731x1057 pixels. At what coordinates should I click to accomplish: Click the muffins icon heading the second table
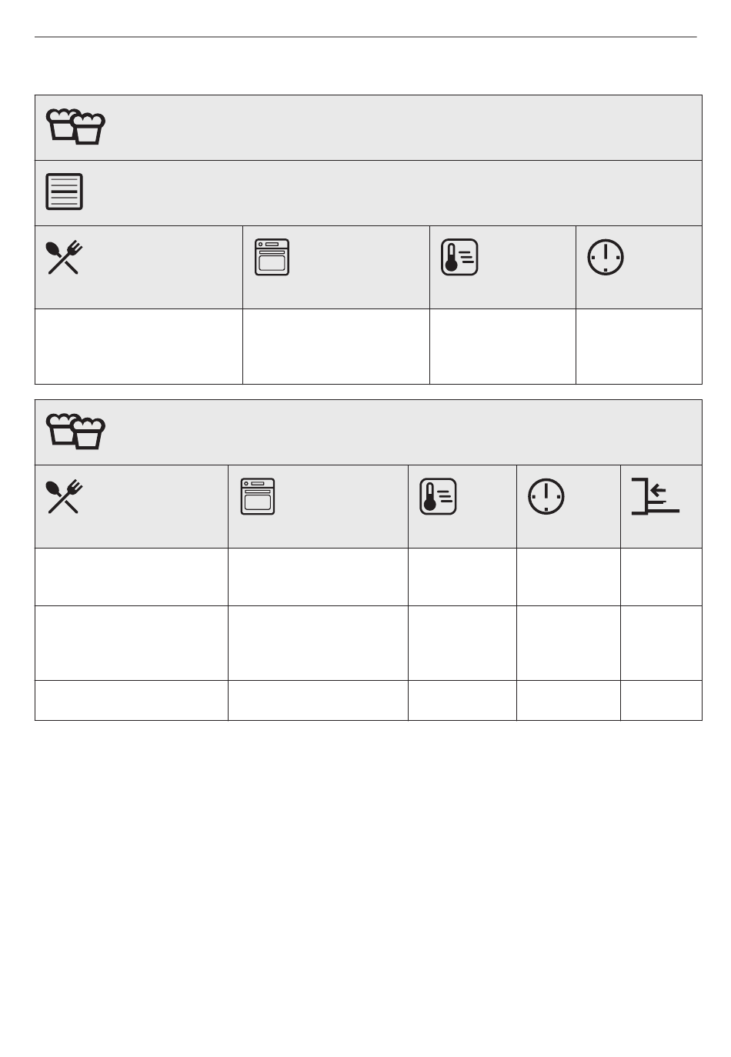(75, 432)
